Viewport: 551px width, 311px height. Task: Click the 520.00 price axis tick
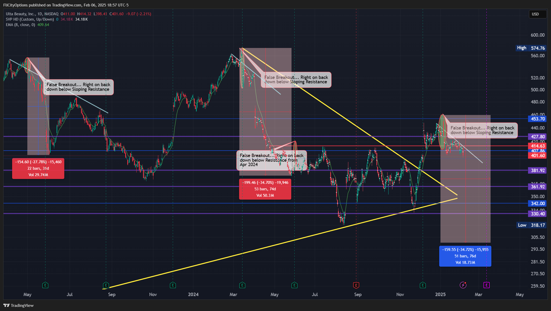pyautogui.click(x=538, y=78)
